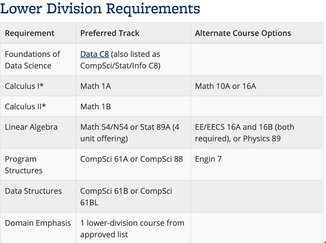Click the CompSci 61A or CompSci 88 cell
Image resolution: width=326 pixels, height=243 pixels.
click(x=133, y=164)
